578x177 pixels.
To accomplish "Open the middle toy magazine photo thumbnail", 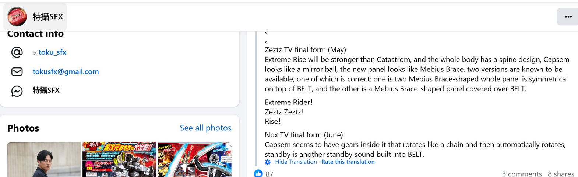I will click(119, 159).
